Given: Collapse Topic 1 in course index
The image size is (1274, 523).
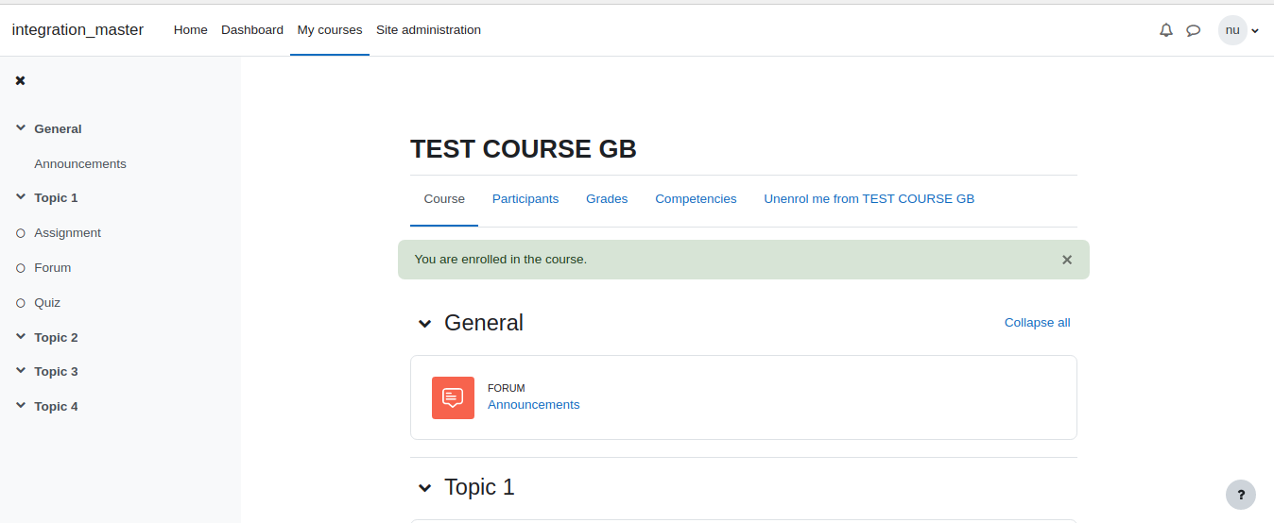Looking at the screenshot, I should pyautogui.click(x=21, y=197).
